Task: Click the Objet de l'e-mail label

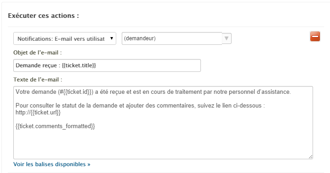Action: 38,53
